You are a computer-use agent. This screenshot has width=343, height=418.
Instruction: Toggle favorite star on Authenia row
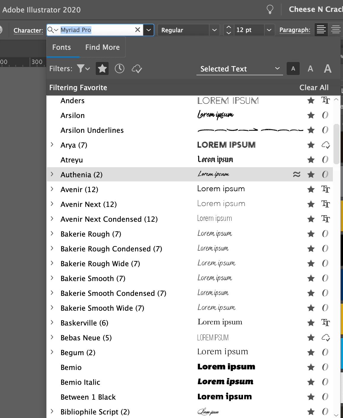click(311, 175)
